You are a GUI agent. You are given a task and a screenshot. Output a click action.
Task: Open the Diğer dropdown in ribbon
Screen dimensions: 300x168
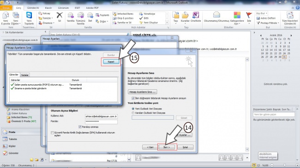tap(102, 21)
